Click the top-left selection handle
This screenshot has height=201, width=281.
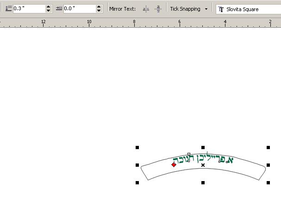137,147
